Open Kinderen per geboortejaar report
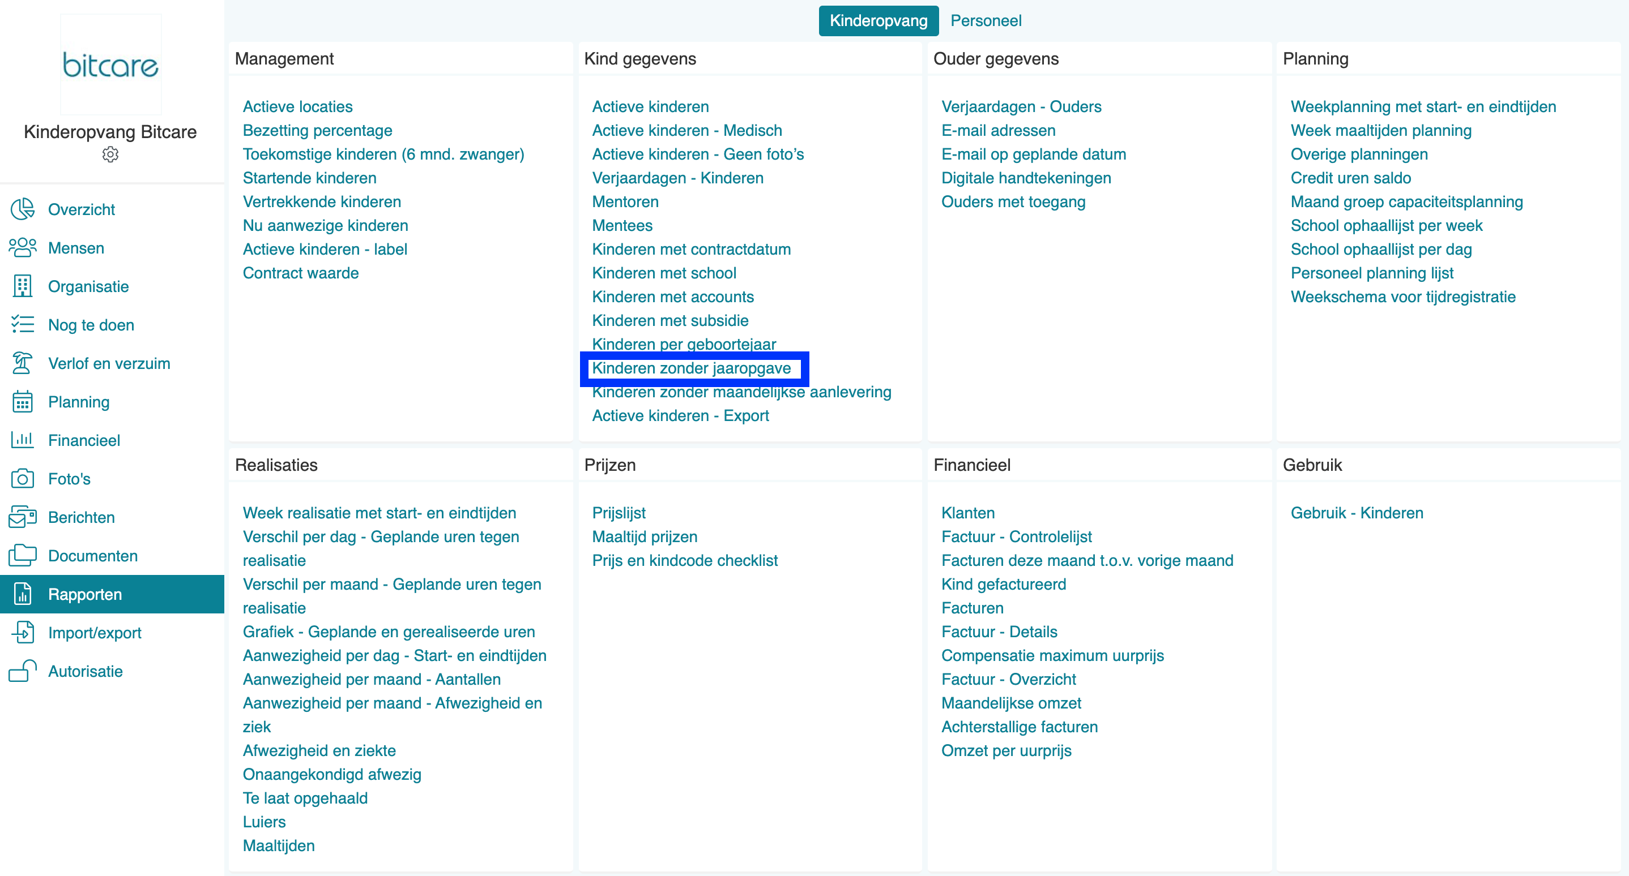The image size is (1629, 876). pos(684,344)
